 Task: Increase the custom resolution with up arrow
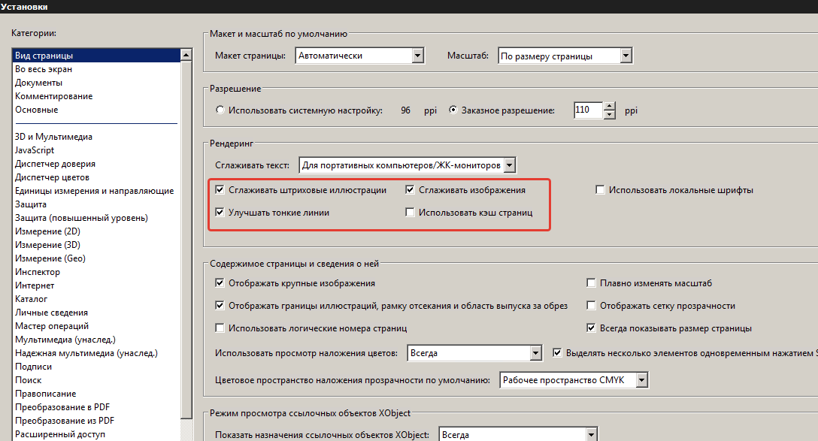(x=609, y=106)
